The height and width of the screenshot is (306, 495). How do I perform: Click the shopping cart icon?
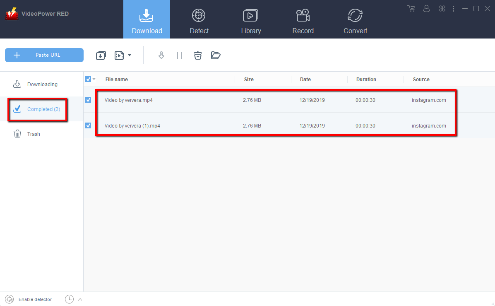tap(411, 9)
